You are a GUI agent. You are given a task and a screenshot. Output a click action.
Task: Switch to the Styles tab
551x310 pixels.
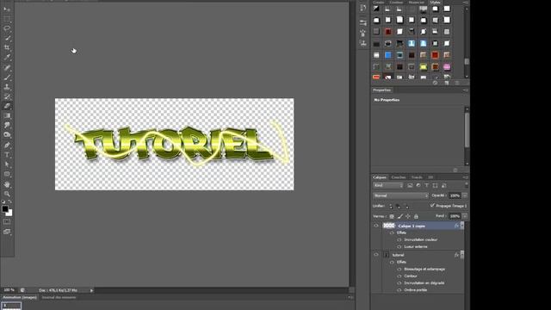435,3
